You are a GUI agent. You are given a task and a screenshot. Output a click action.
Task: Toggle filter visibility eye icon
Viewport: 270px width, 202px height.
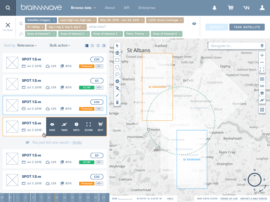pos(194,24)
